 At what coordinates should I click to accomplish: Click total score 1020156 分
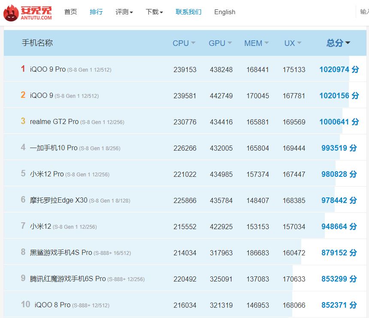click(339, 96)
